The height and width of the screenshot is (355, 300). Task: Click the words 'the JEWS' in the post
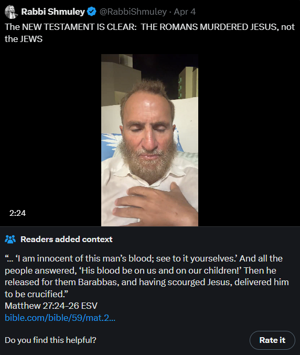(x=24, y=39)
